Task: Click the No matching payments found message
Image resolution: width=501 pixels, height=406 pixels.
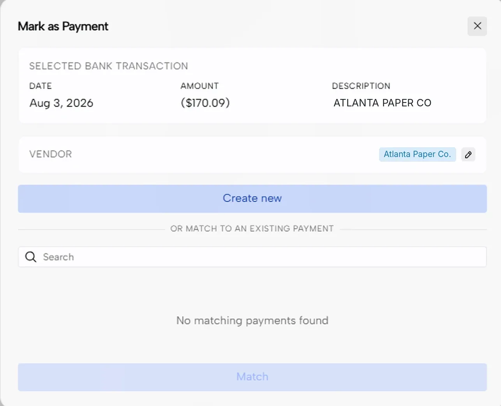Action: [252, 321]
